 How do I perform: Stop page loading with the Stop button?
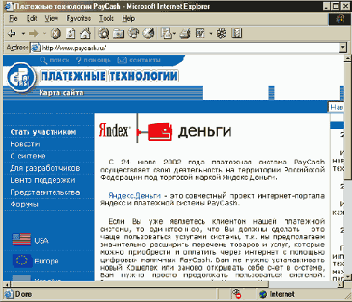point(56,33)
